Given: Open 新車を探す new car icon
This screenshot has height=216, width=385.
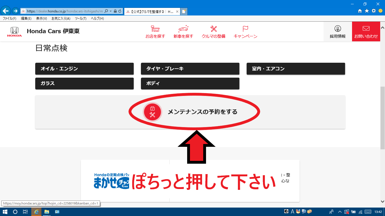Looking at the screenshot, I should pyautogui.click(x=183, y=29).
